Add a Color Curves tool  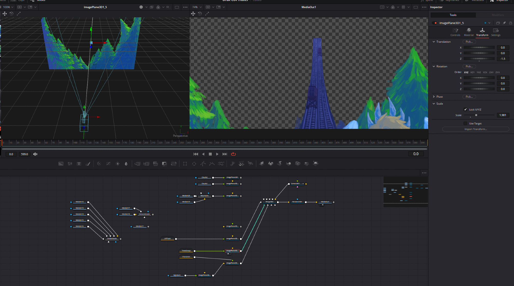(108, 164)
